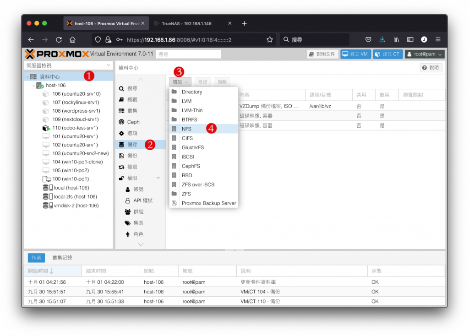Image resolution: width=469 pixels, height=336 pixels.
Task: Open a new browser tab
Action: [x=245, y=23]
